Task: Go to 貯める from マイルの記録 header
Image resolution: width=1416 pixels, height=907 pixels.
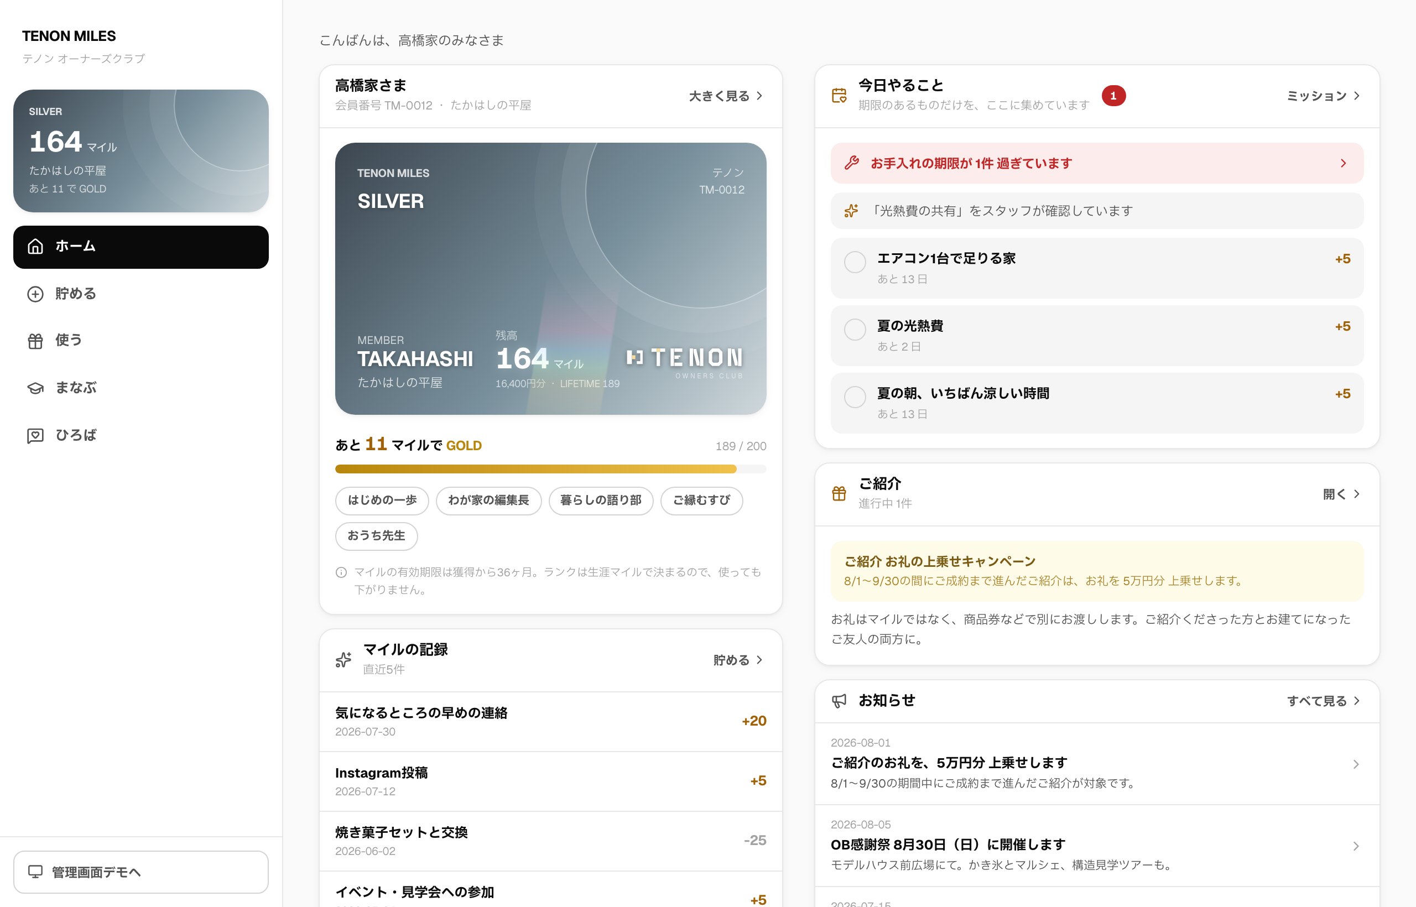Action: (x=738, y=660)
